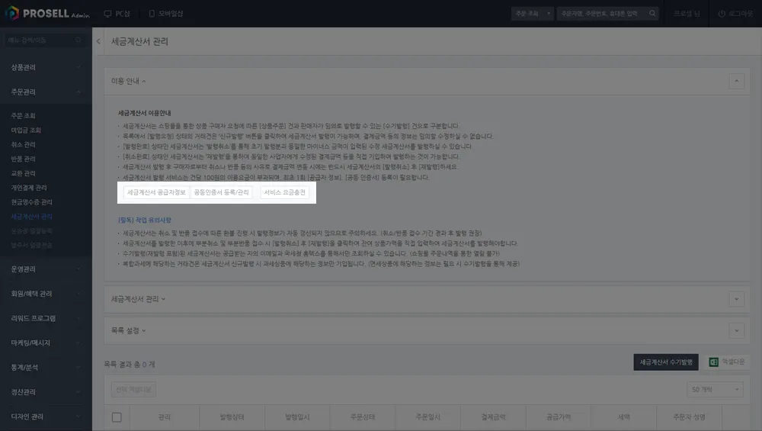Click the 세액 column header
The width and height of the screenshot is (762, 431).
click(x=624, y=417)
